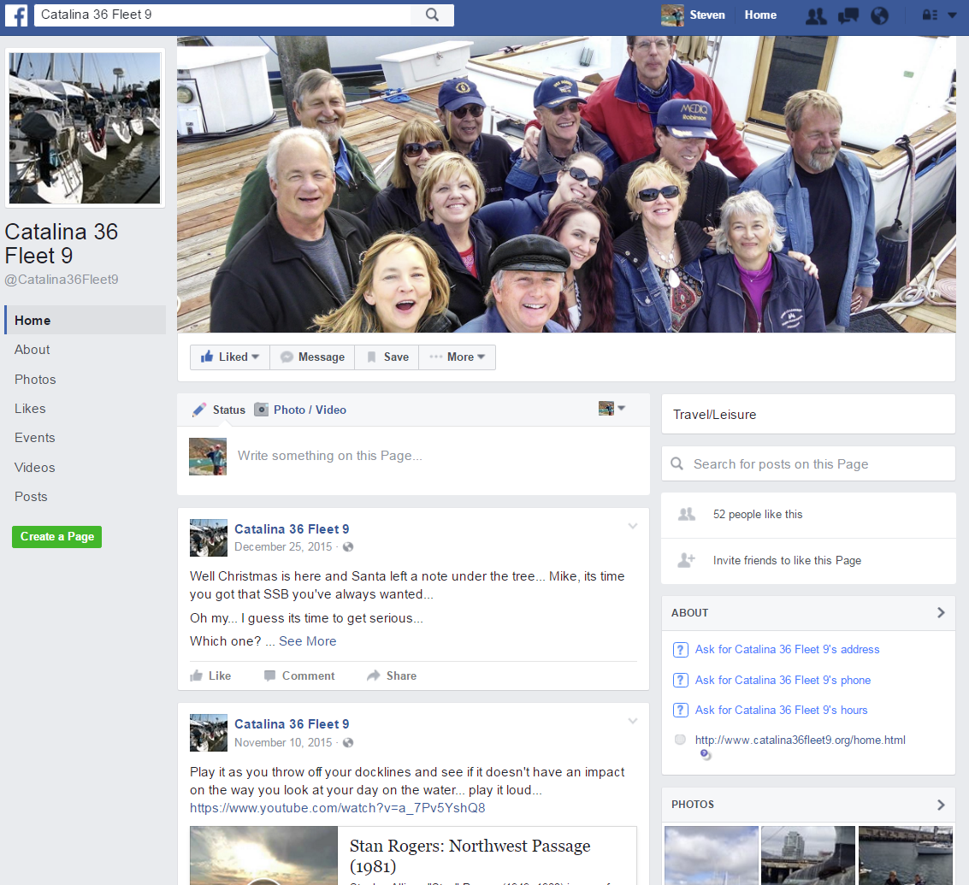Open the Liked dropdown button
The height and width of the screenshot is (885, 969).
pyautogui.click(x=230, y=357)
